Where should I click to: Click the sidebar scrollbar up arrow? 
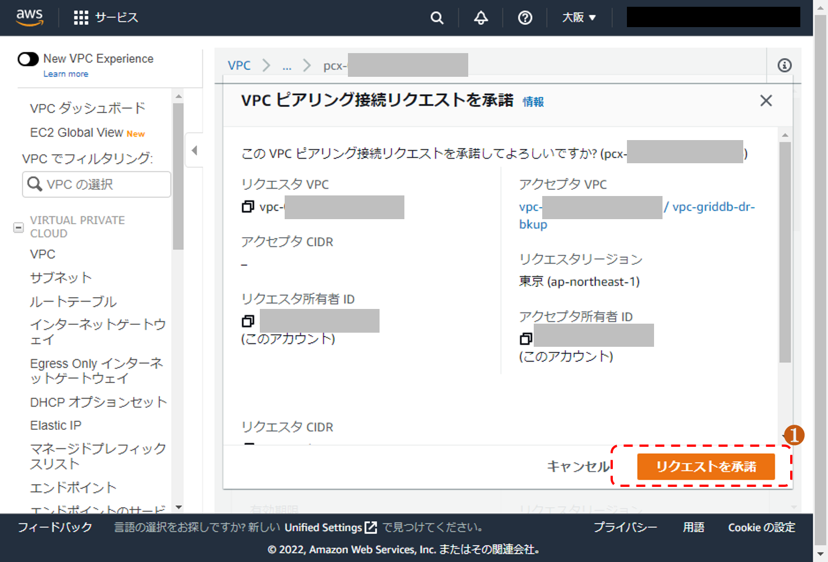coord(178,97)
